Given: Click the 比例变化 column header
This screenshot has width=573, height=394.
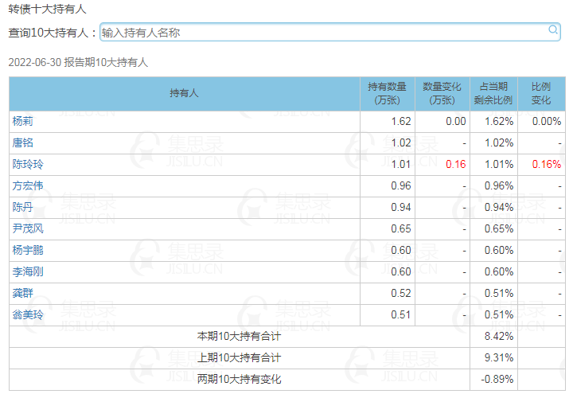Looking at the screenshot, I should pyautogui.click(x=541, y=94).
